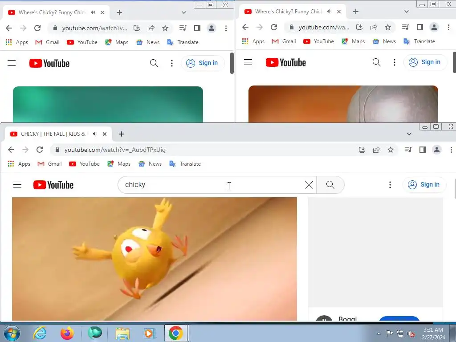The image size is (456, 342).
Task: Open new tab in bottom Chrome window
Action: [122, 134]
